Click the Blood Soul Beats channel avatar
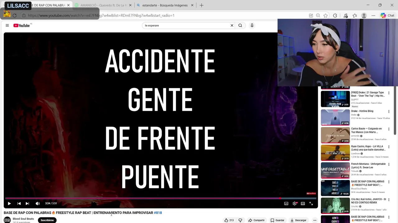This screenshot has height=223, width=398. (x=7, y=220)
